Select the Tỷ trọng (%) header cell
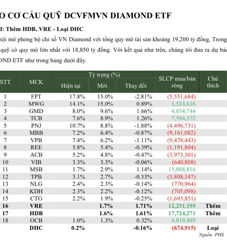The width and height of the screenshot is (227, 240). point(104,75)
